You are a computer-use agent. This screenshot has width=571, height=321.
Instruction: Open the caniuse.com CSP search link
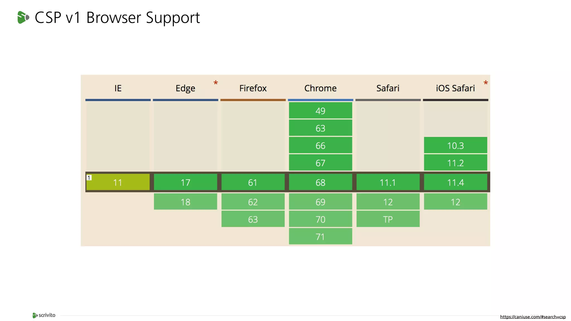click(x=533, y=317)
